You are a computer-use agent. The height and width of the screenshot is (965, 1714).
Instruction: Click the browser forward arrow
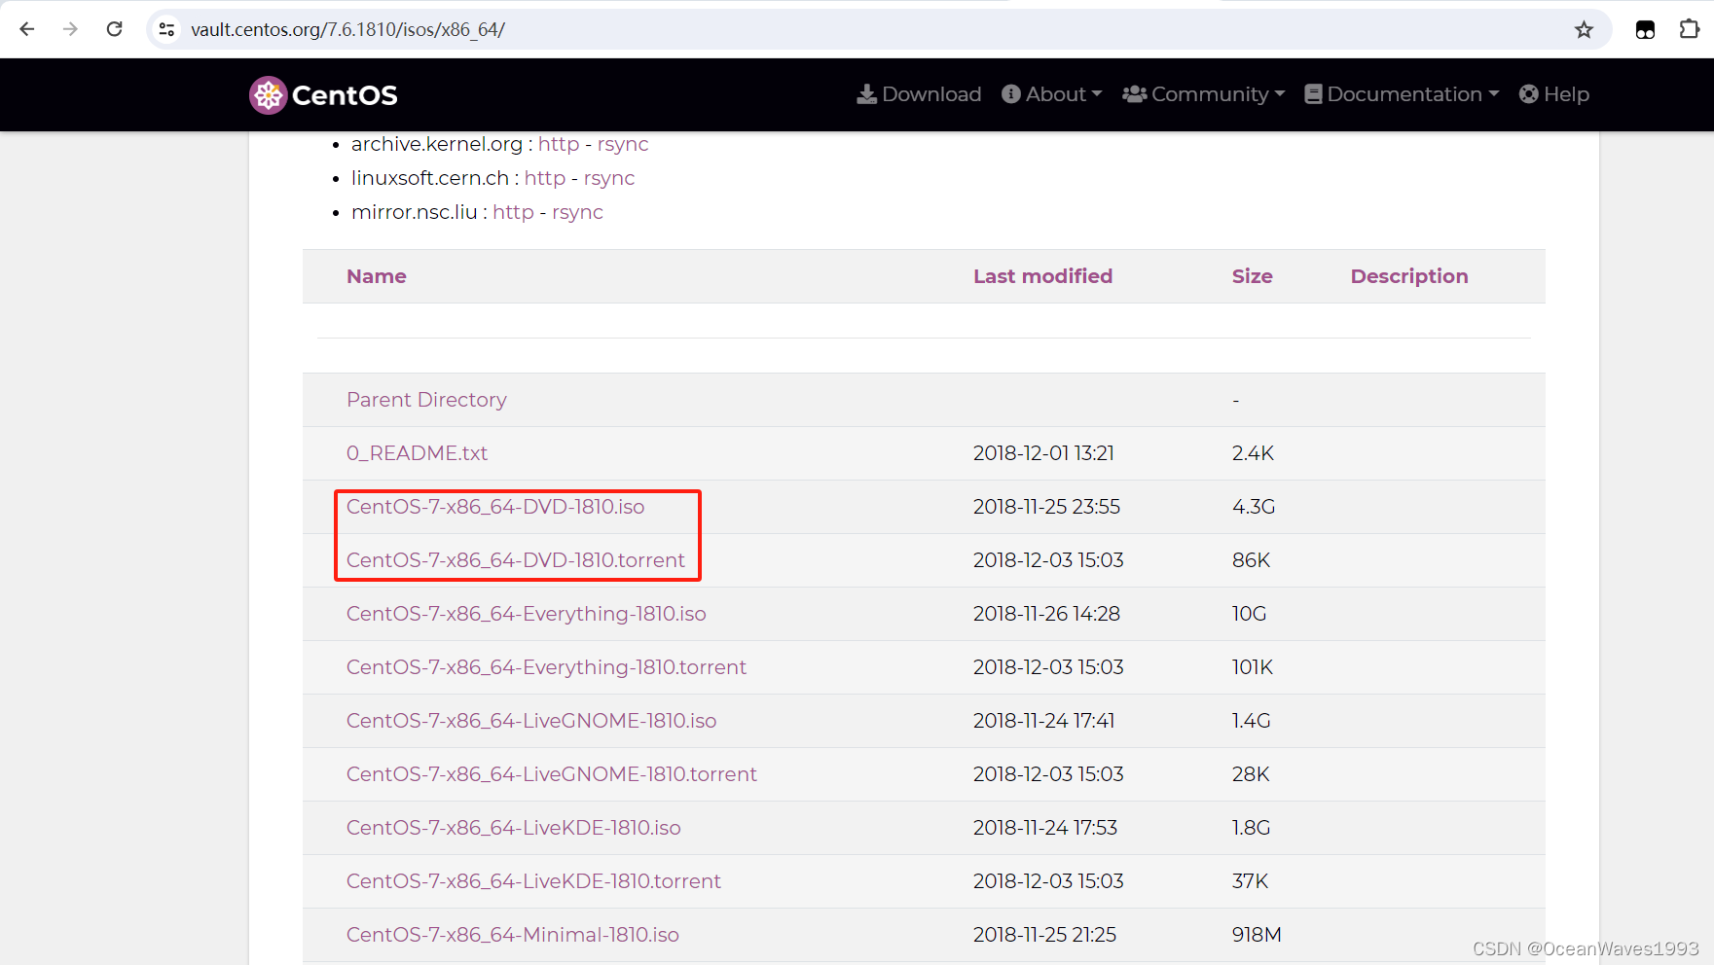coord(70,29)
